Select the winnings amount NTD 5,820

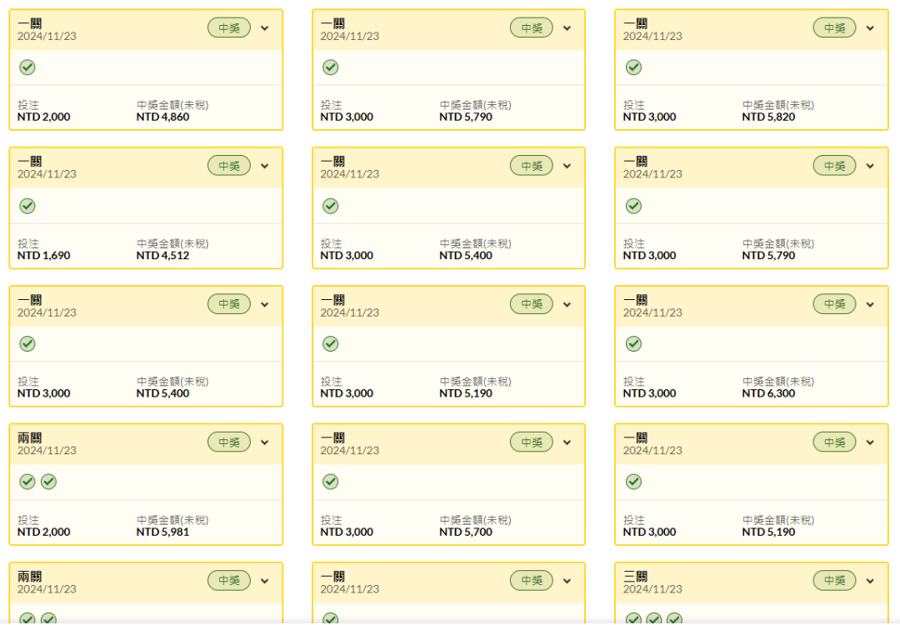768,117
